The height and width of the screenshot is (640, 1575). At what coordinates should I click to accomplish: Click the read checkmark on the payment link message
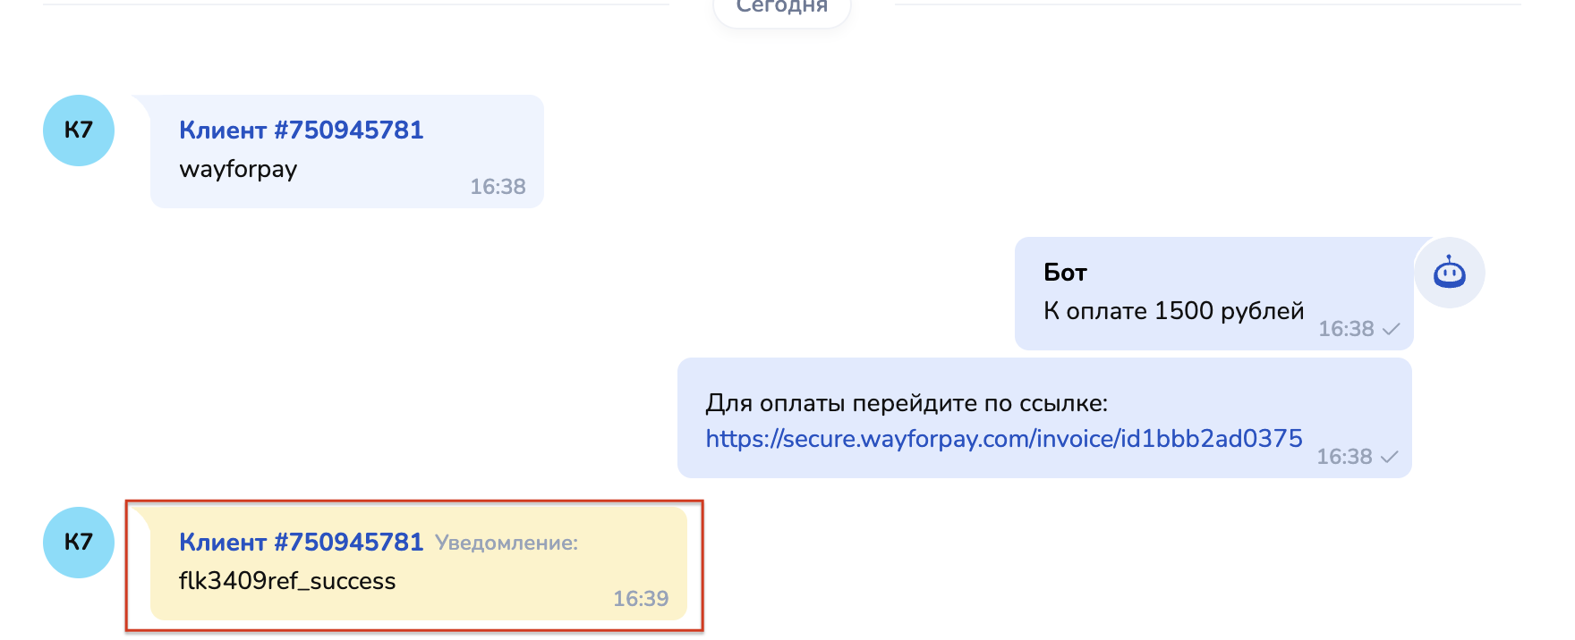(x=1389, y=457)
